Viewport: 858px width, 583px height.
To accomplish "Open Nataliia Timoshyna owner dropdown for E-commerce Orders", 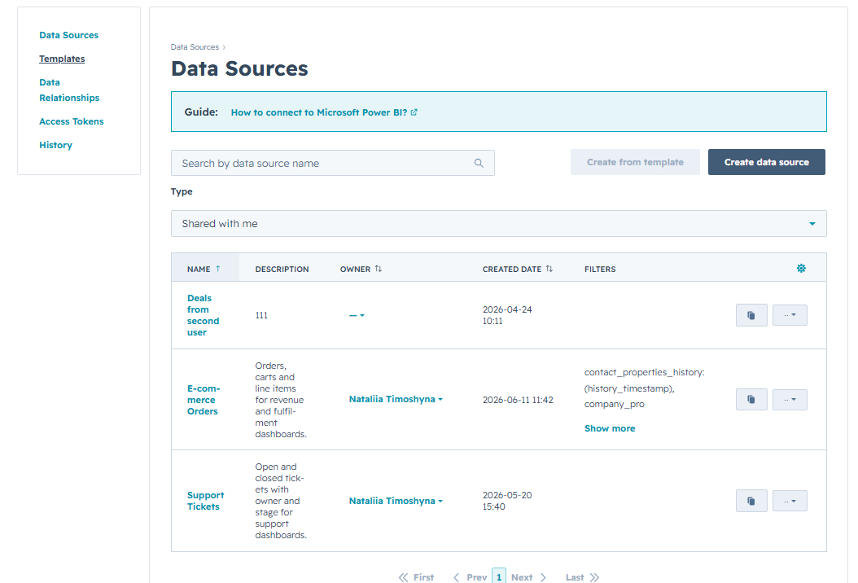I will [396, 400].
